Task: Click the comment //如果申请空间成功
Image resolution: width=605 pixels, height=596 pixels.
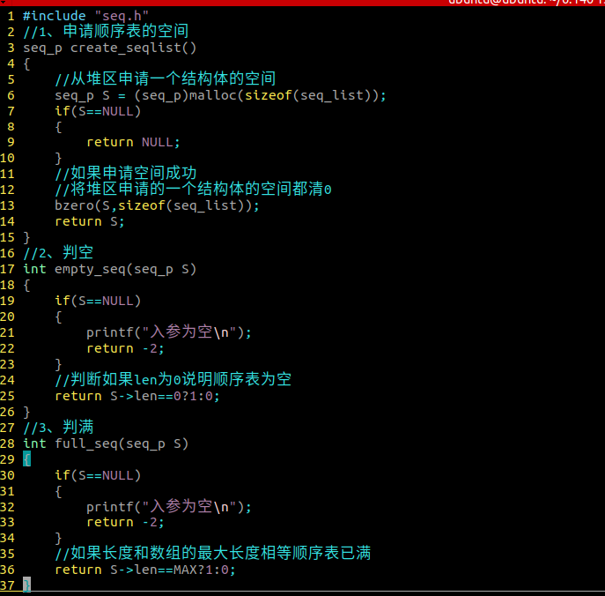Action: [126, 174]
